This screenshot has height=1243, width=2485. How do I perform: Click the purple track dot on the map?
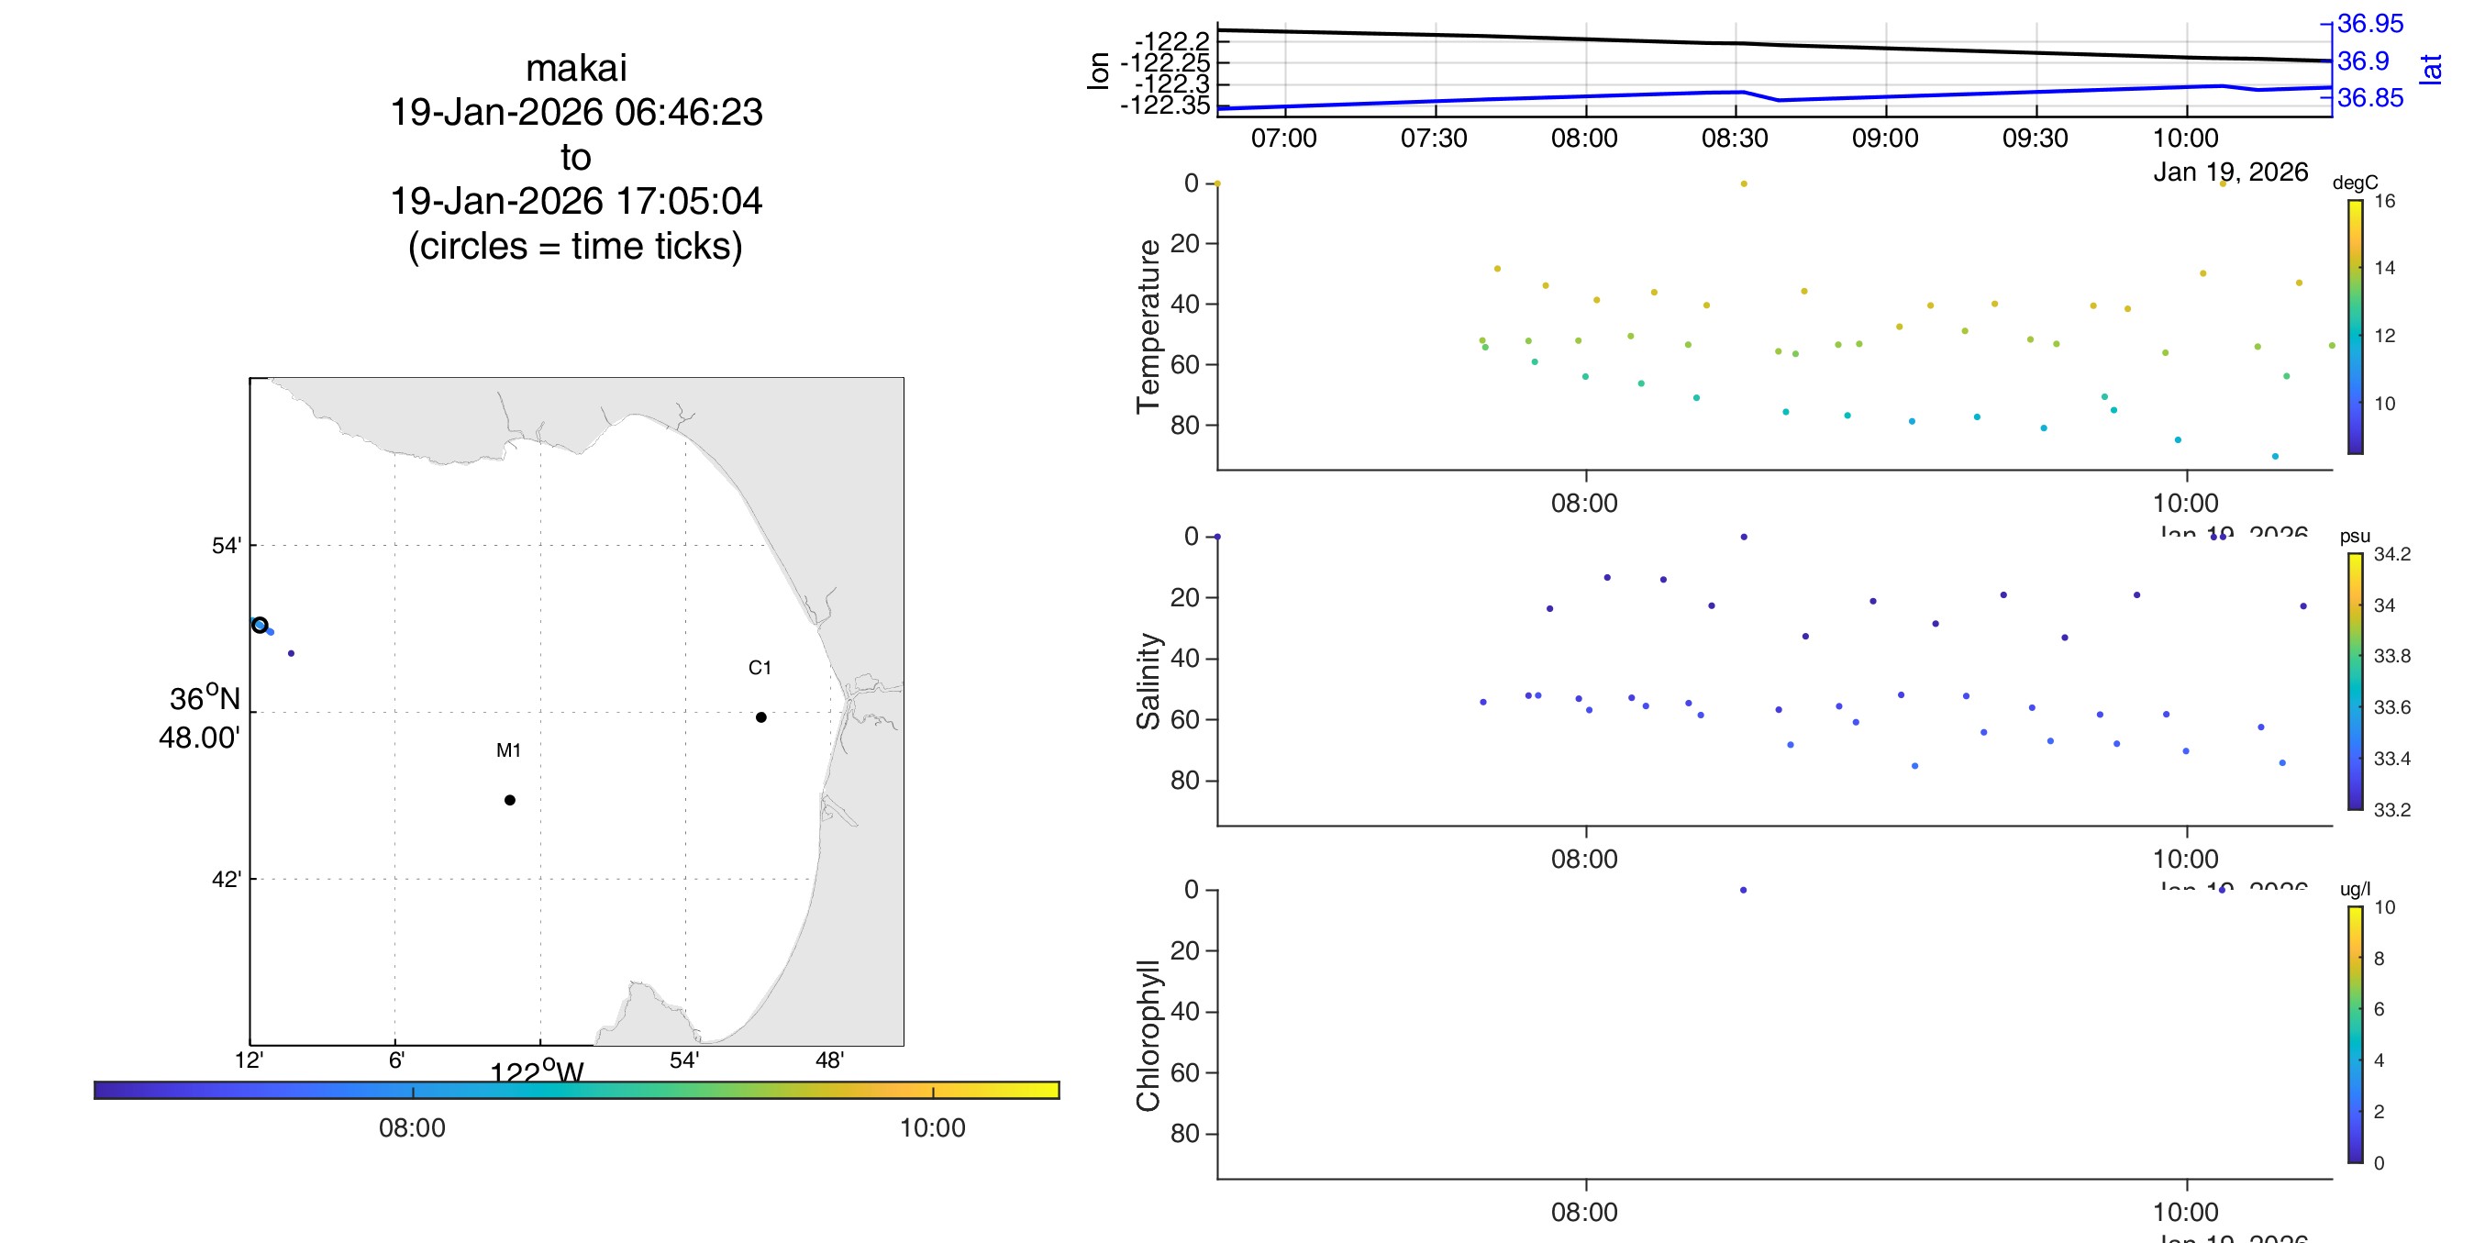[292, 653]
